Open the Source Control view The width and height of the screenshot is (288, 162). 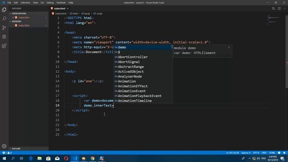(x=4, y=27)
